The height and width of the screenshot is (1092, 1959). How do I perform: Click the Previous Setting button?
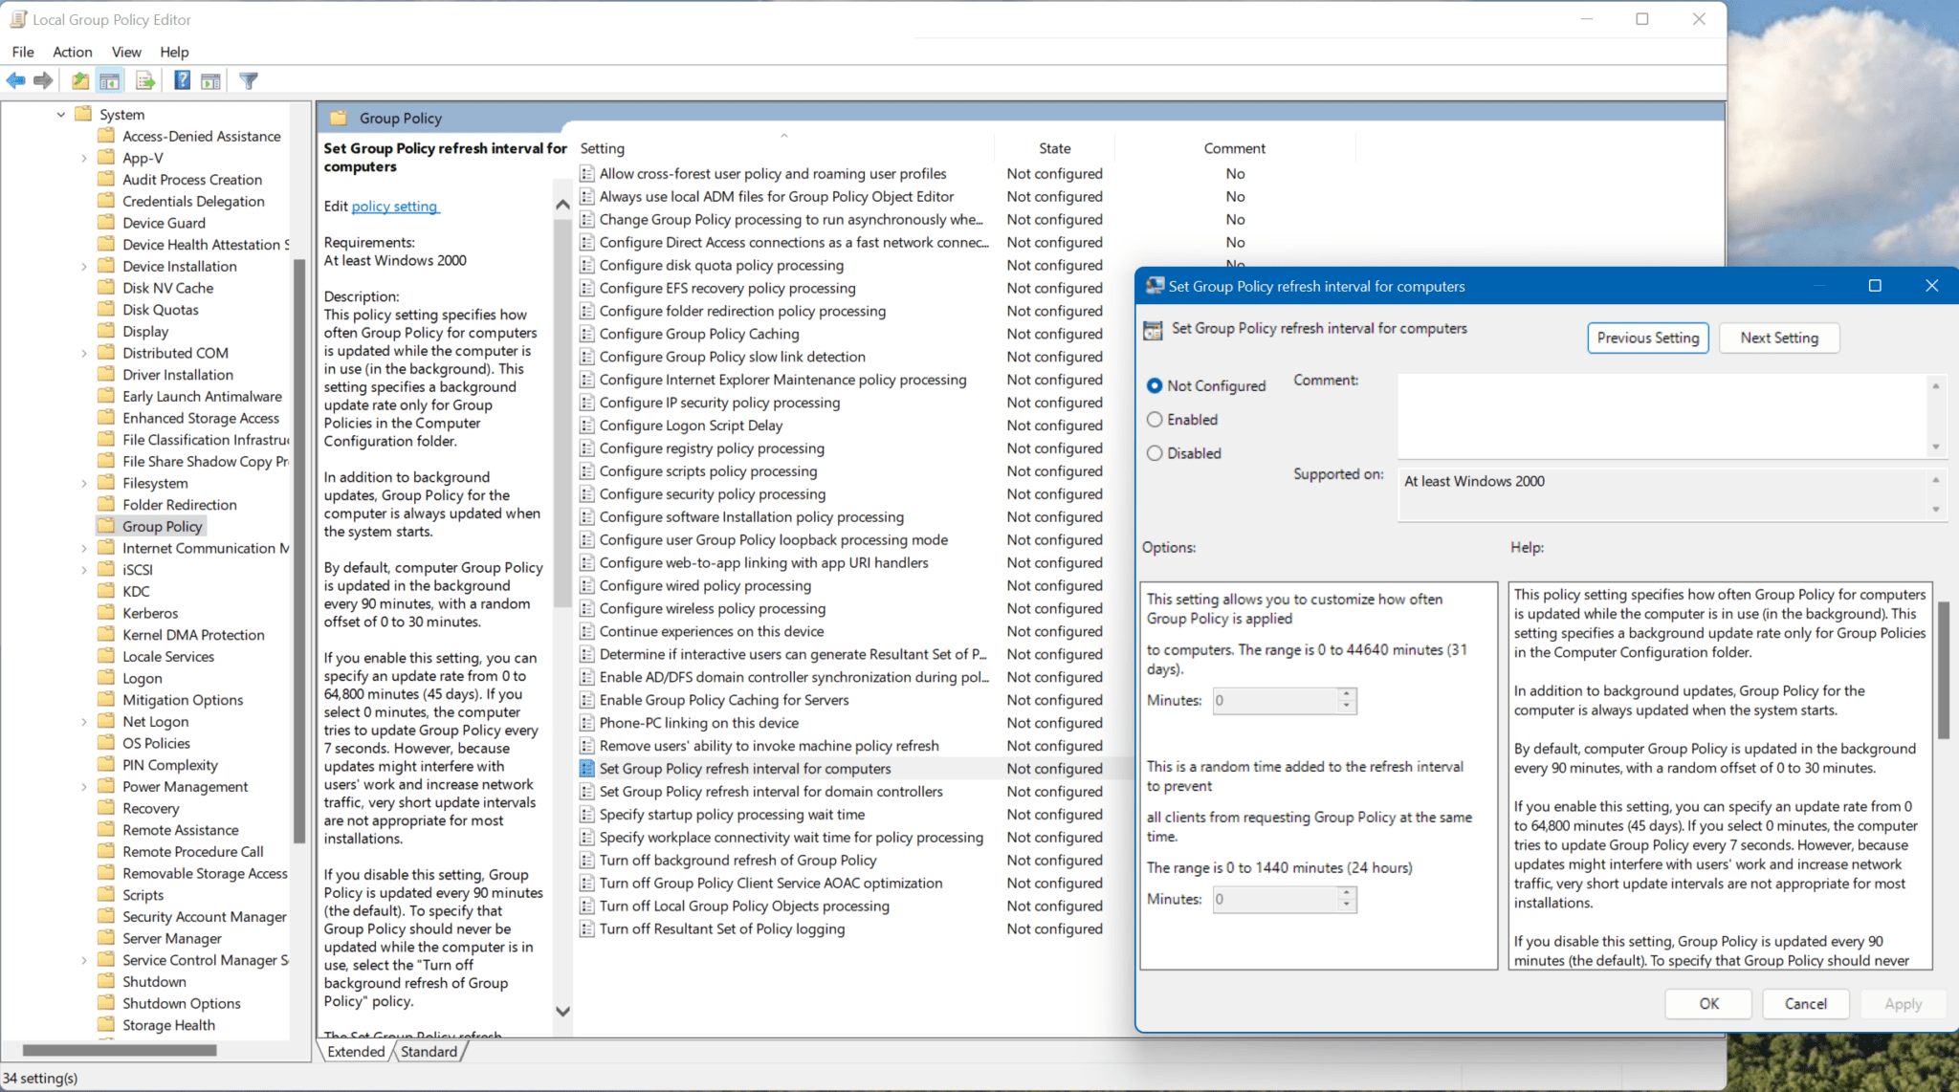click(x=1647, y=338)
